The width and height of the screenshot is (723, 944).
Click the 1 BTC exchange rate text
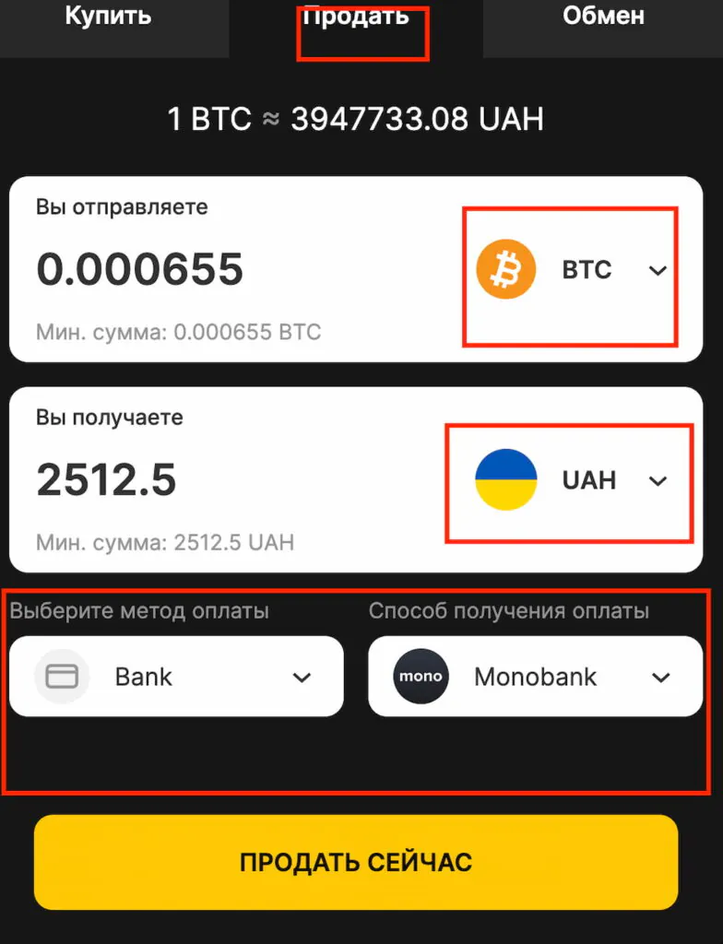pyautogui.click(x=355, y=119)
